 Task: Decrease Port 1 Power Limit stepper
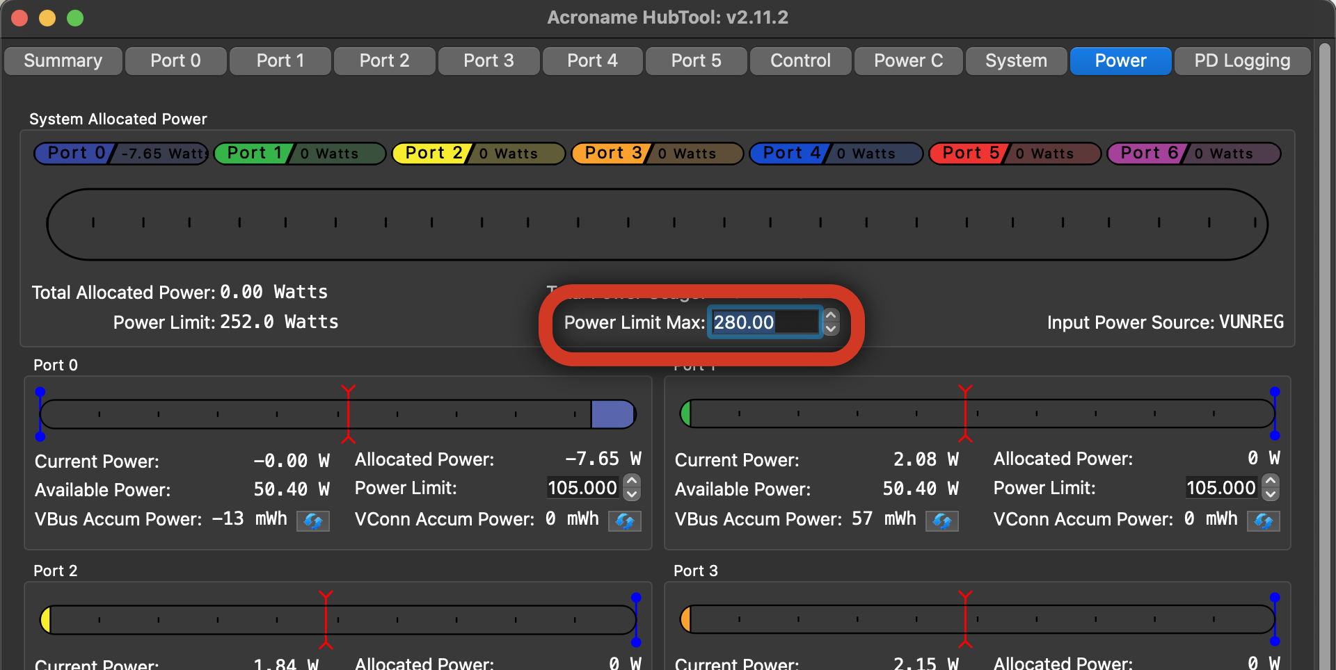tap(1271, 494)
